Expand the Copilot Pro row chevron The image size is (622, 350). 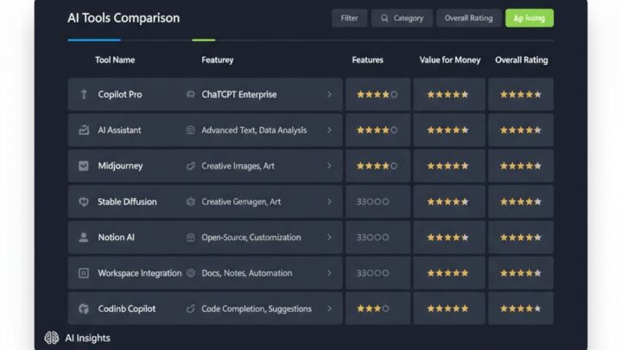[329, 94]
